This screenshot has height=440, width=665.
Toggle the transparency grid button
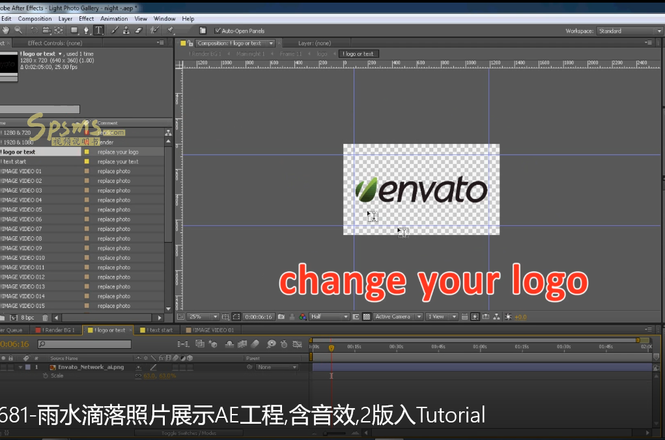[367, 316]
